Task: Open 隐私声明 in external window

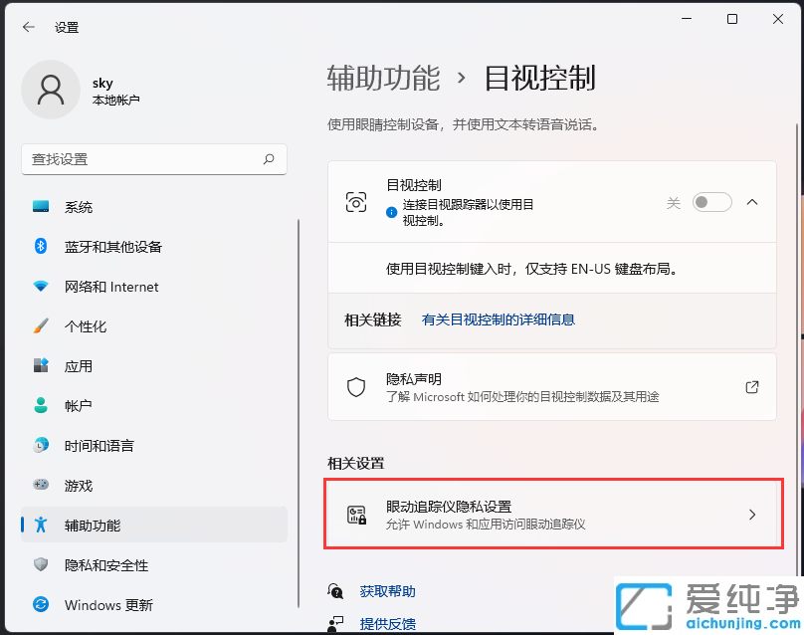Action: click(751, 387)
